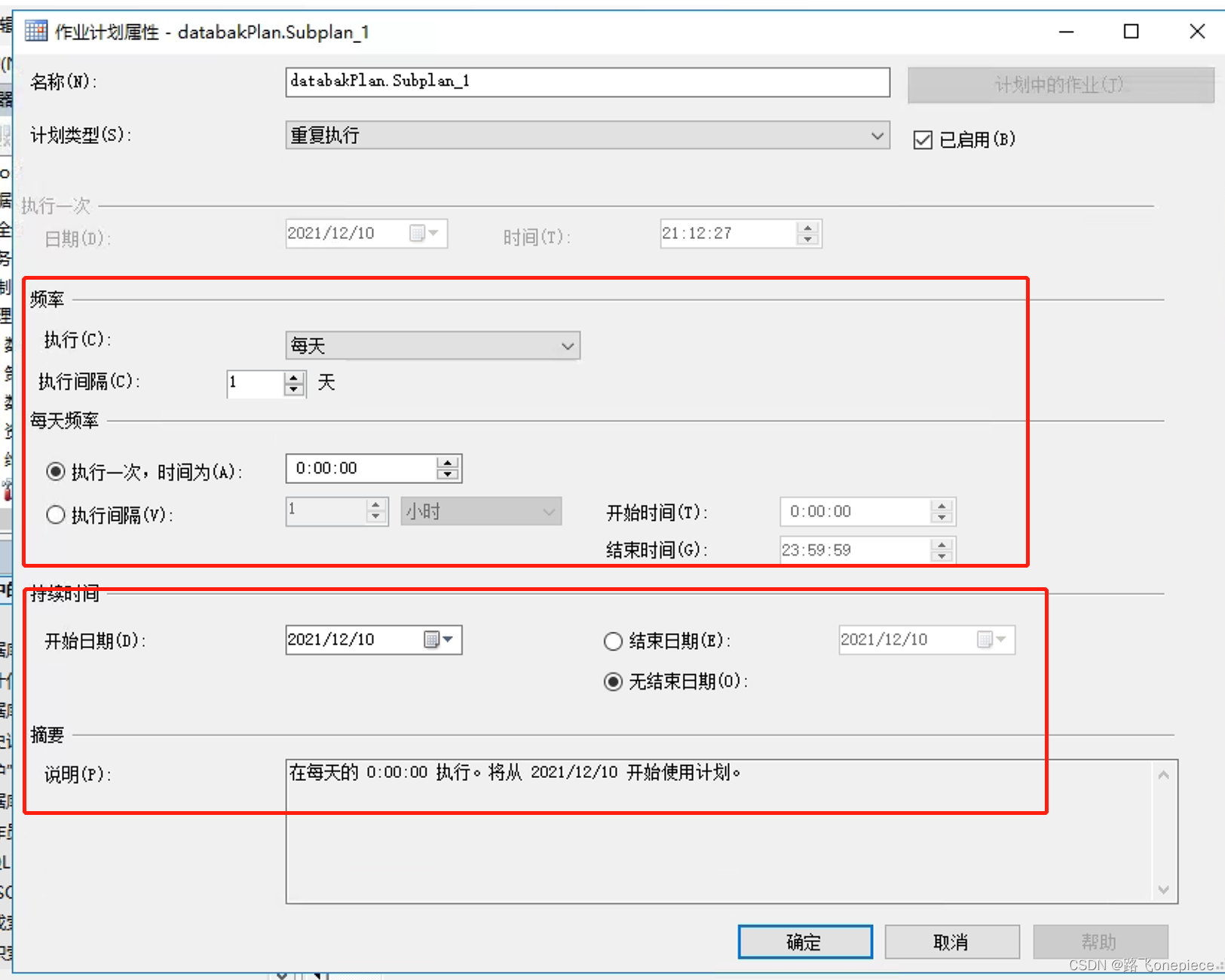The image size is (1225, 980).
Task: Open calendar icon in 执行一次 日期 field
Action: tap(417, 234)
